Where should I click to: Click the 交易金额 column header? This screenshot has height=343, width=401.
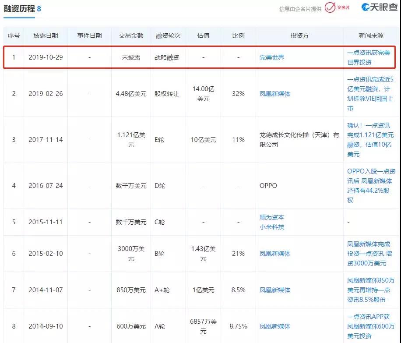[131, 35]
